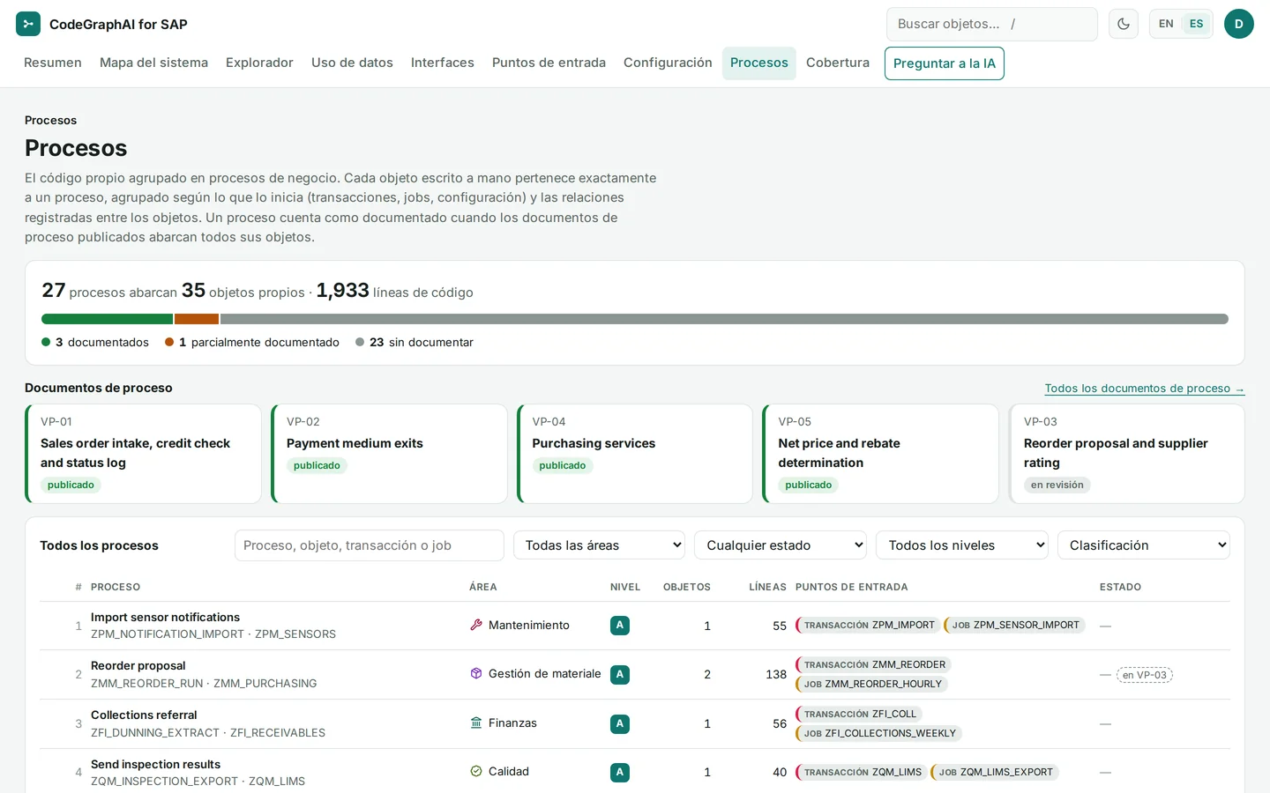Click the Preguntar a la IA button
The width and height of the screenshot is (1270, 793).
click(945, 63)
